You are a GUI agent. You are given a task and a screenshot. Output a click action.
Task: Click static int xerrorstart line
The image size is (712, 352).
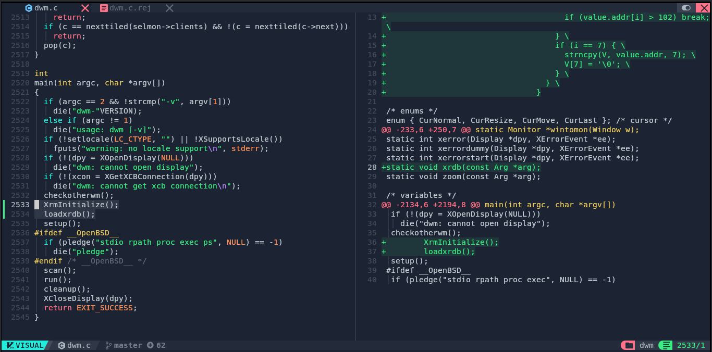click(512, 158)
